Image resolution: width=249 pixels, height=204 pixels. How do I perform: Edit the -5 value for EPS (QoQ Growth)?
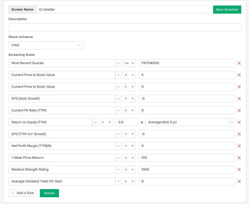tap(187, 99)
